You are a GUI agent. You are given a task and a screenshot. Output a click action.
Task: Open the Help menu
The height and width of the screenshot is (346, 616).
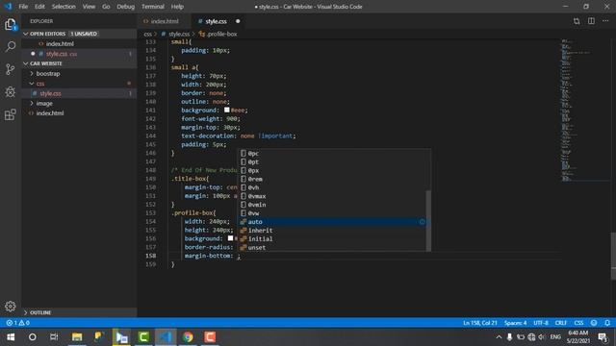point(177,7)
